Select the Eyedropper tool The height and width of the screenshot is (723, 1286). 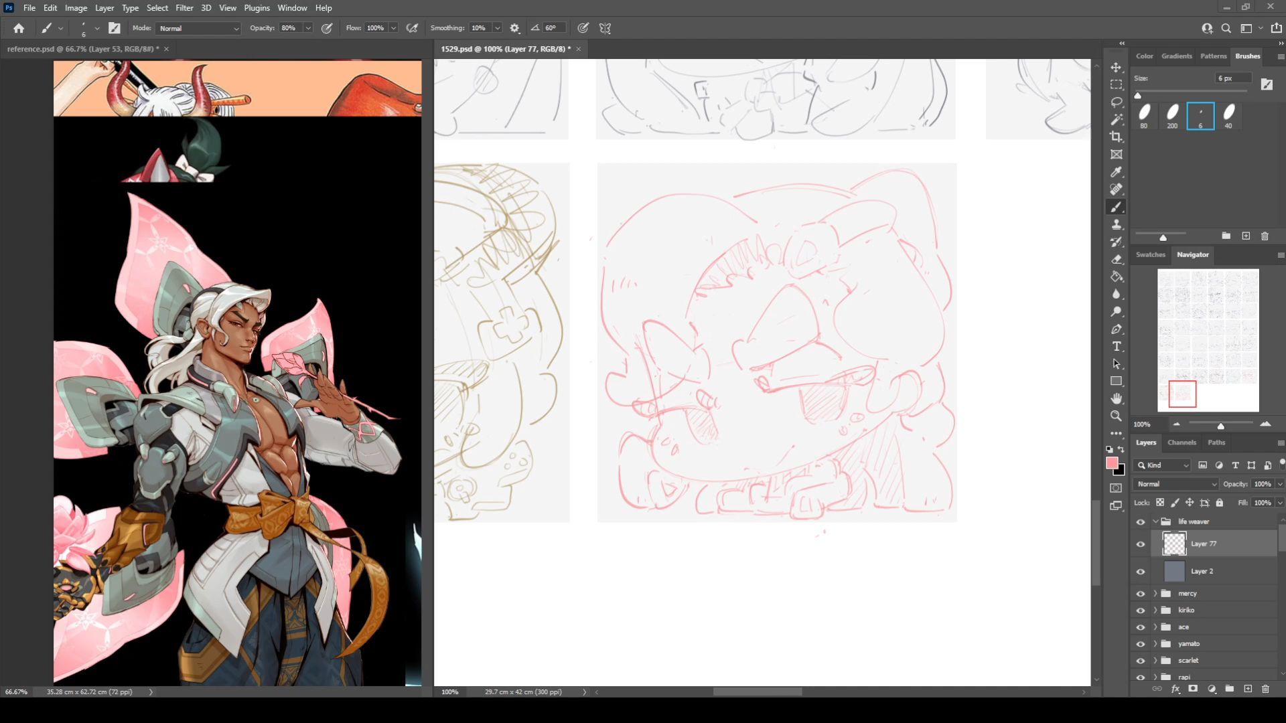[1116, 172]
